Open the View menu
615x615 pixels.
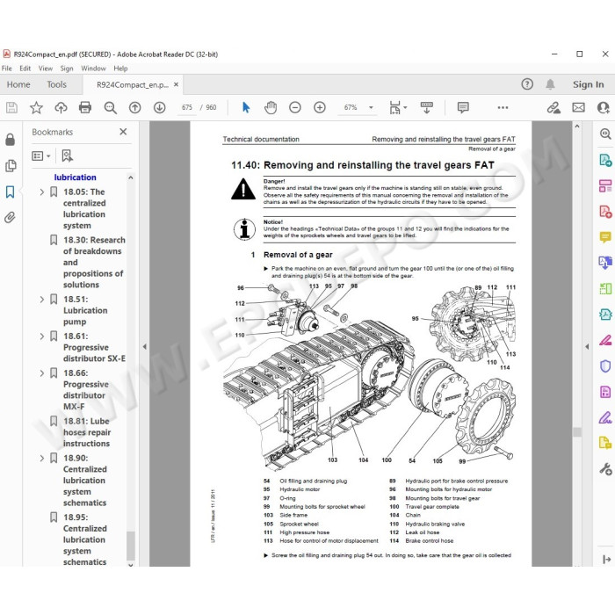pyautogui.click(x=46, y=69)
